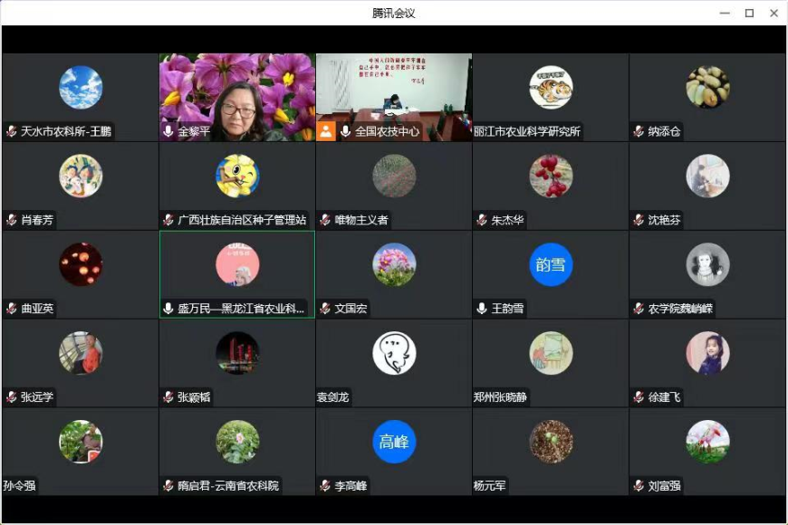Click the 郑州张晓静 name label
Screen dimensions: 788x525
click(x=501, y=397)
